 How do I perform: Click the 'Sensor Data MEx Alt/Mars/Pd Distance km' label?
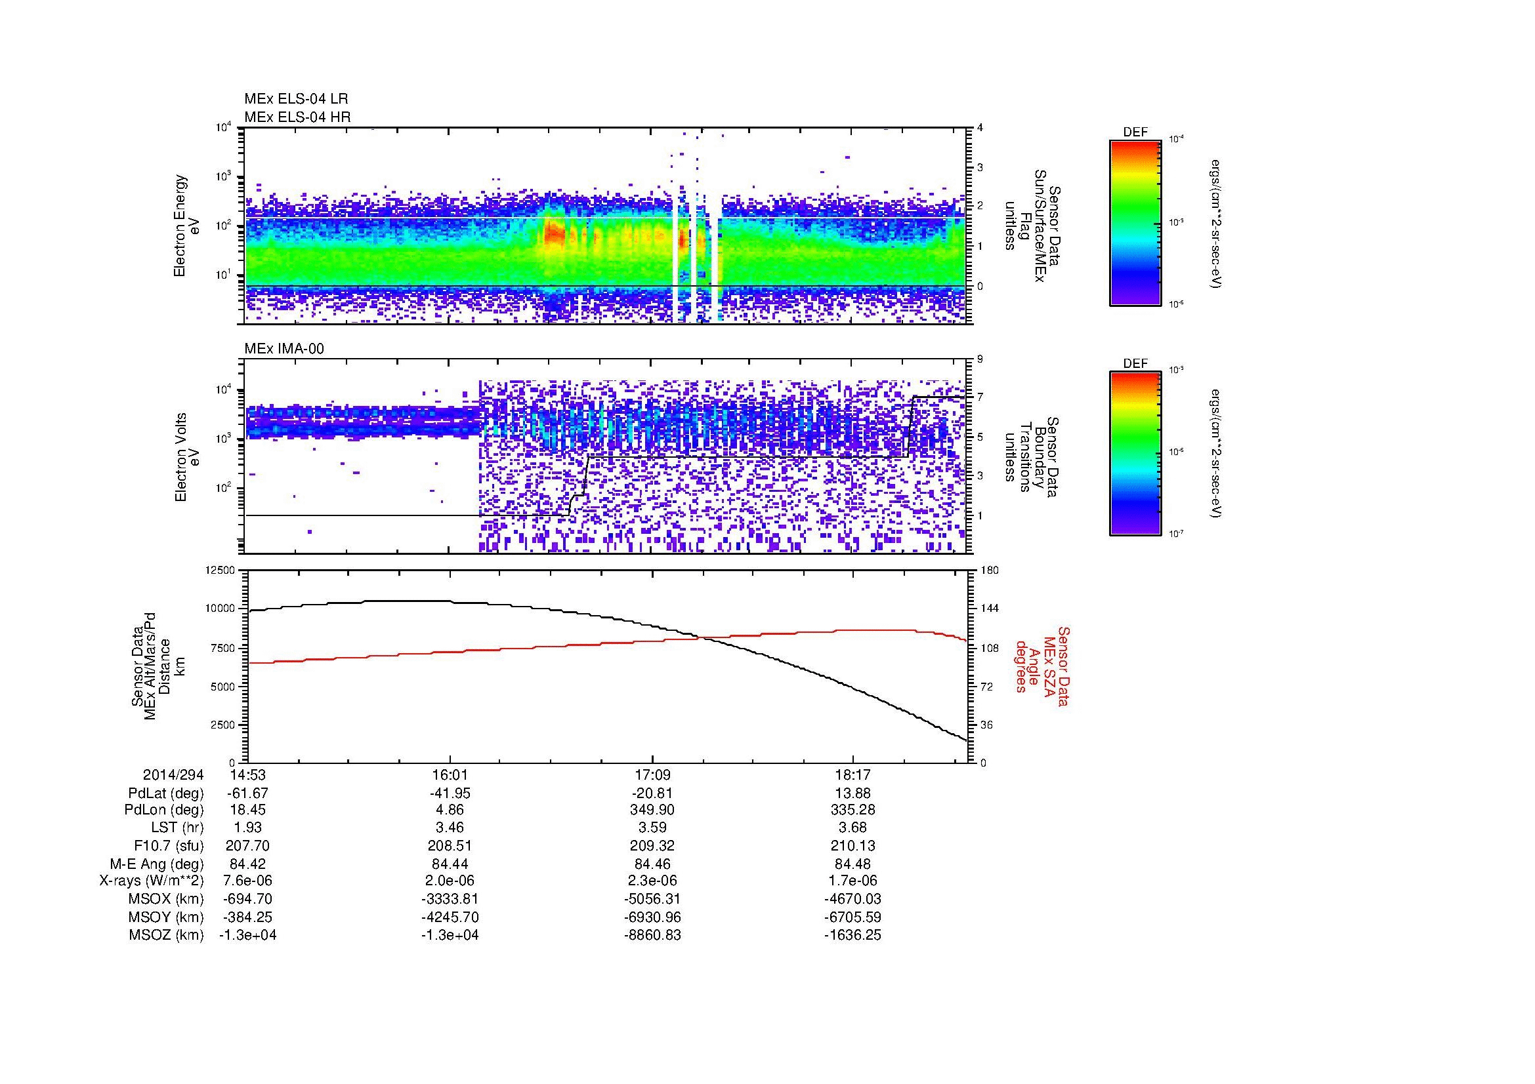click(x=158, y=666)
